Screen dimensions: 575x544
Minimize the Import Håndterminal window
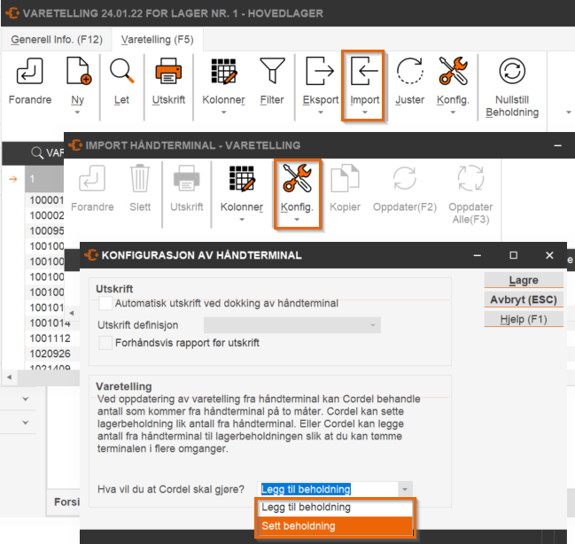coord(558,145)
